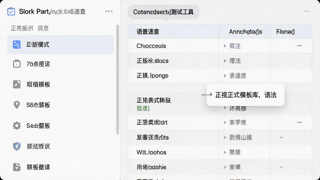Open the document play icon item
This screenshot has width=320, height=180.
(x=17, y=84)
